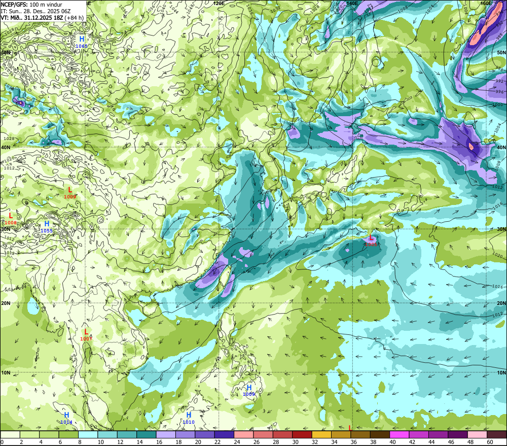Select the L 1009 low-pressure marker

pyautogui.click(x=70, y=193)
